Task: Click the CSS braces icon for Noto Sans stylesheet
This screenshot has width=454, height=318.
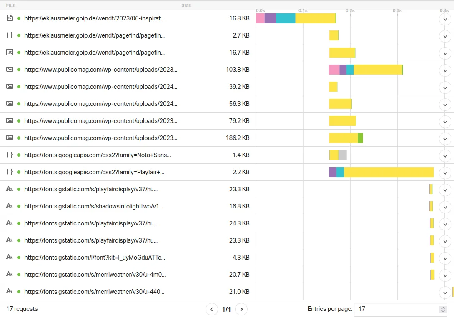Action: tap(10, 155)
